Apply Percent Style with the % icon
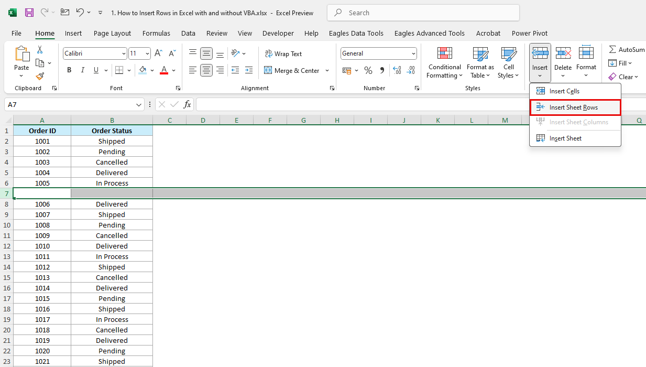Image resolution: width=646 pixels, height=367 pixels. pyautogui.click(x=368, y=70)
